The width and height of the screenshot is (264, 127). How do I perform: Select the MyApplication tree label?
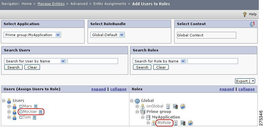pos(166,117)
